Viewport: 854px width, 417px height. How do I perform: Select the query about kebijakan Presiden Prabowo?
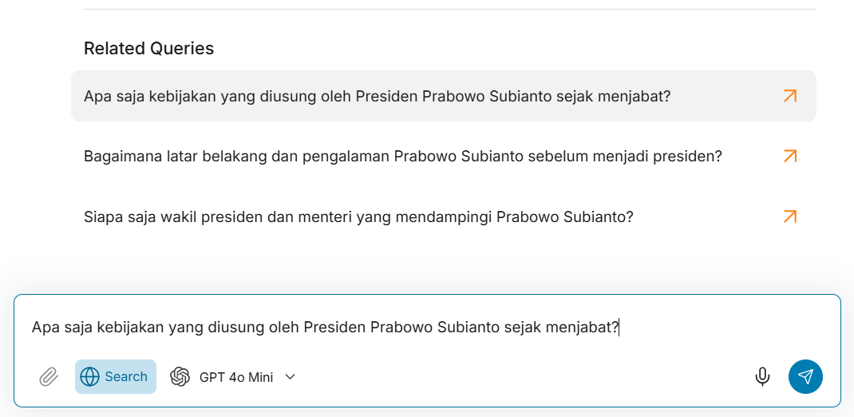(x=377, y=96)
